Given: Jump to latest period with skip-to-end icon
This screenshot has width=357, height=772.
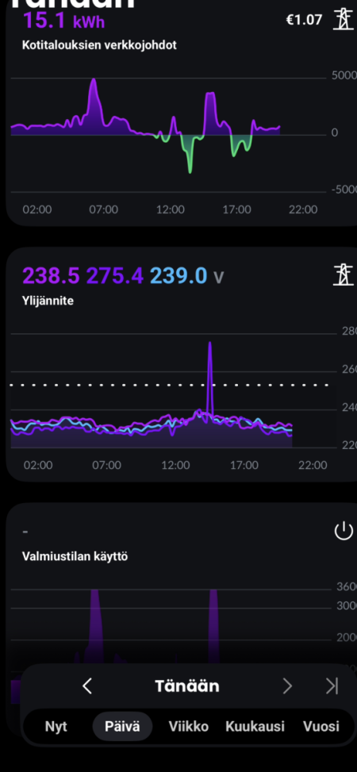Looking at the screenshot, I should [x=332, y=686].
